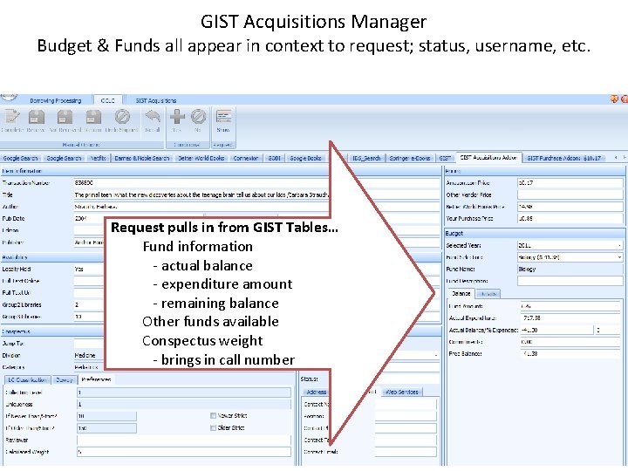This screenshot has height=471, width=628.
Task: Open the Google Books addon tab
Action: (x=305, y=158)
